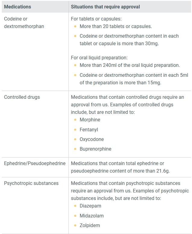
Task: Click the pseudoephedrine 21.6g content text
Action: click(x=120, y=167)
